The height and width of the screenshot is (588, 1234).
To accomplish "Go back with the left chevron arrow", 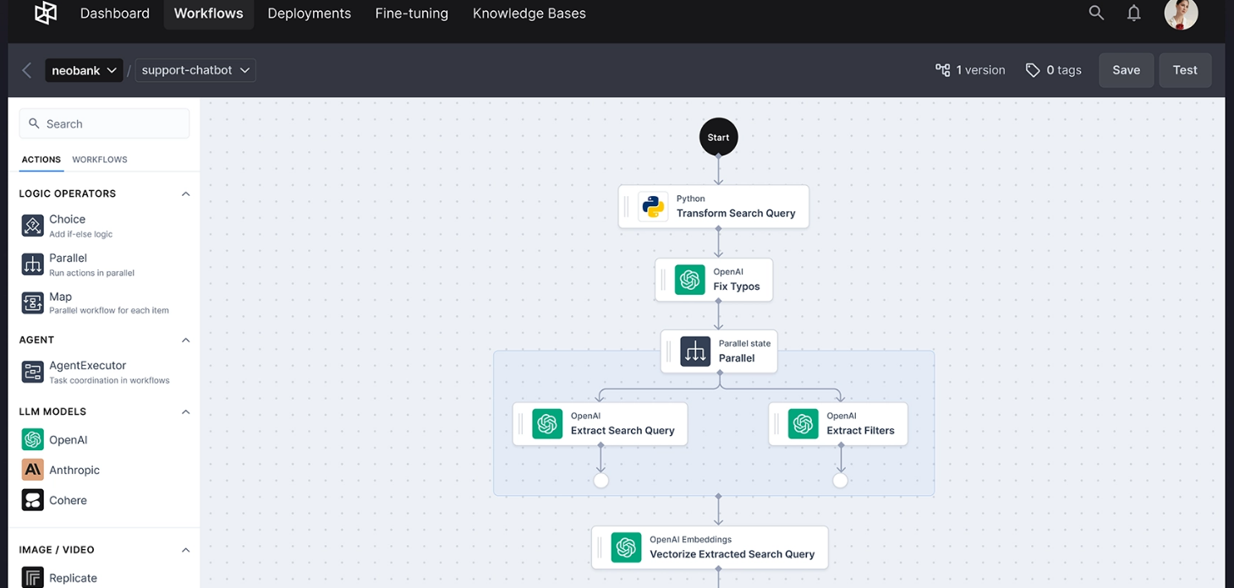I will tap(27, 70).
